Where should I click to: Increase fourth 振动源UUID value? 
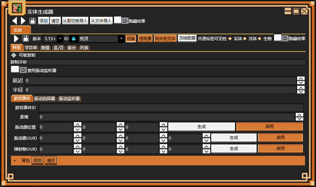[x=206, y=135]
